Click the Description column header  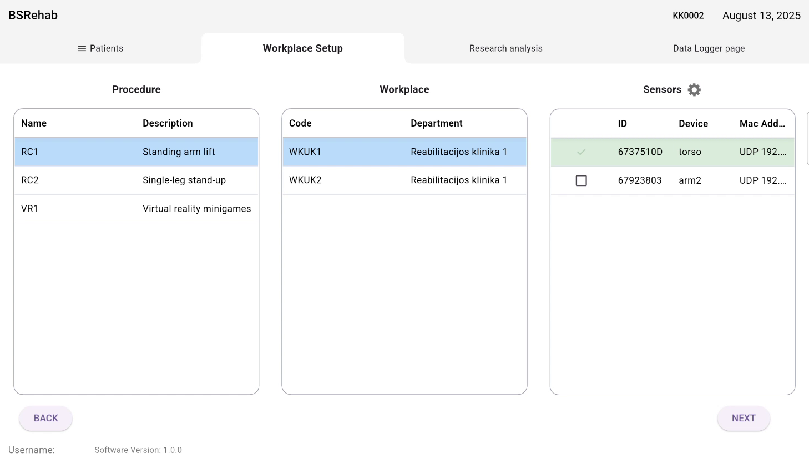(x=168, y=123)
